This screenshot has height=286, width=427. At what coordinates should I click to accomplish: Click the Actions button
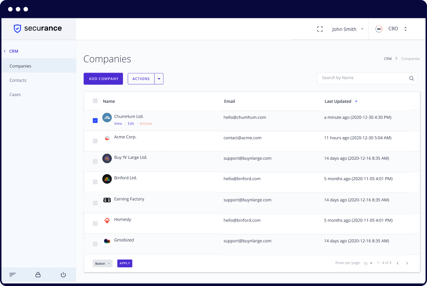click(141, 79)
